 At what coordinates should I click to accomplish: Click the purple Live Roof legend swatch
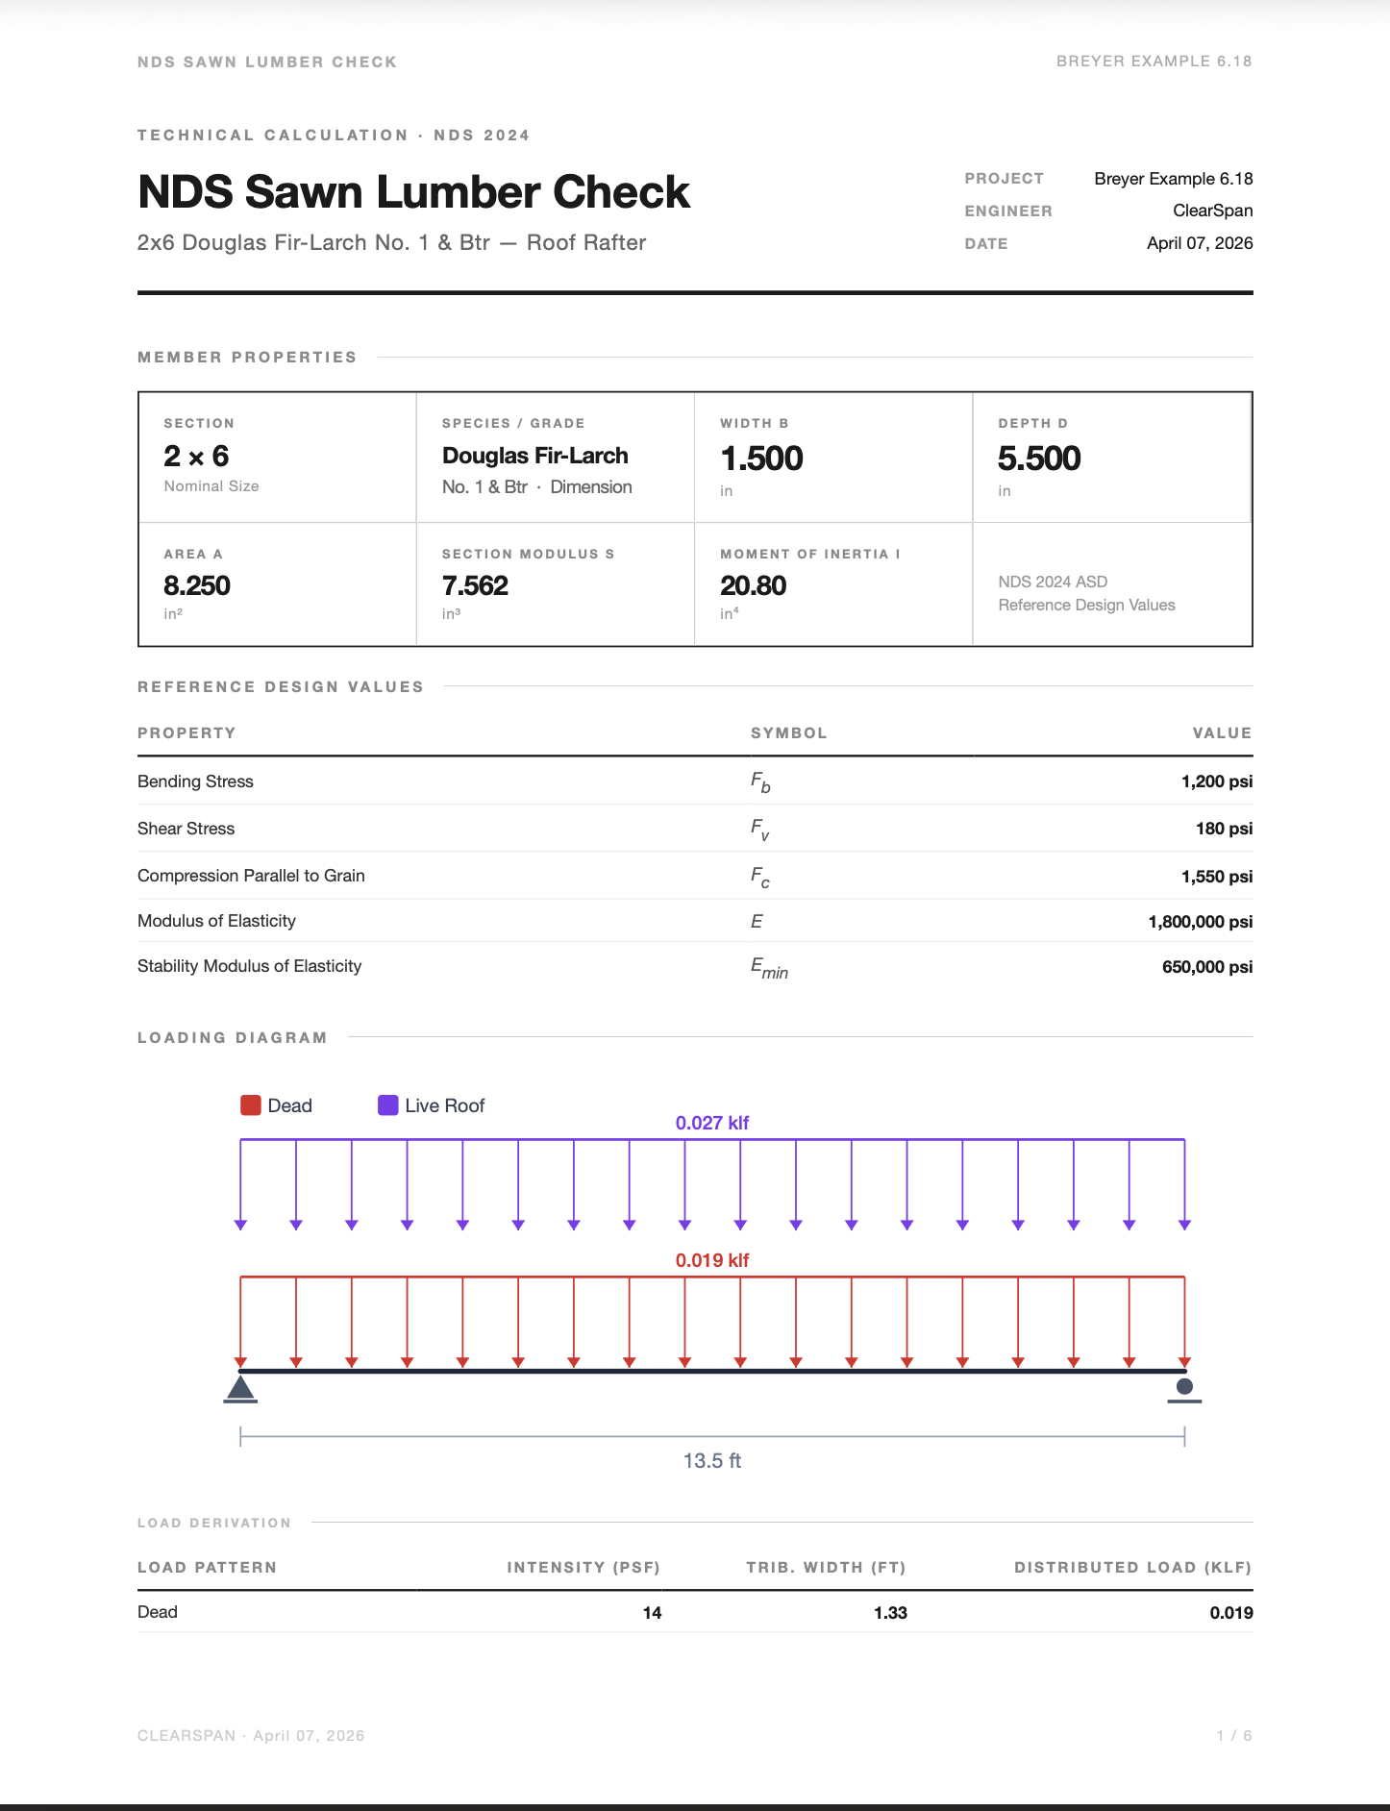(388, 1105)
